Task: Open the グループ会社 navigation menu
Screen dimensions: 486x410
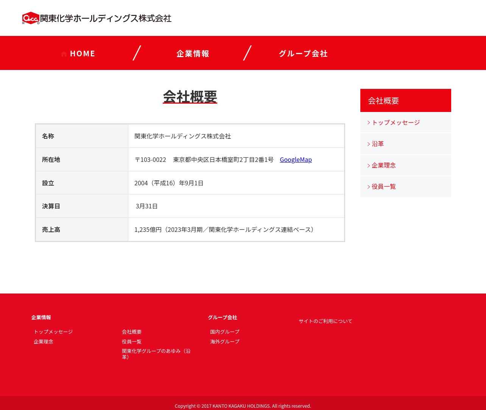Action: click(303, 54)
